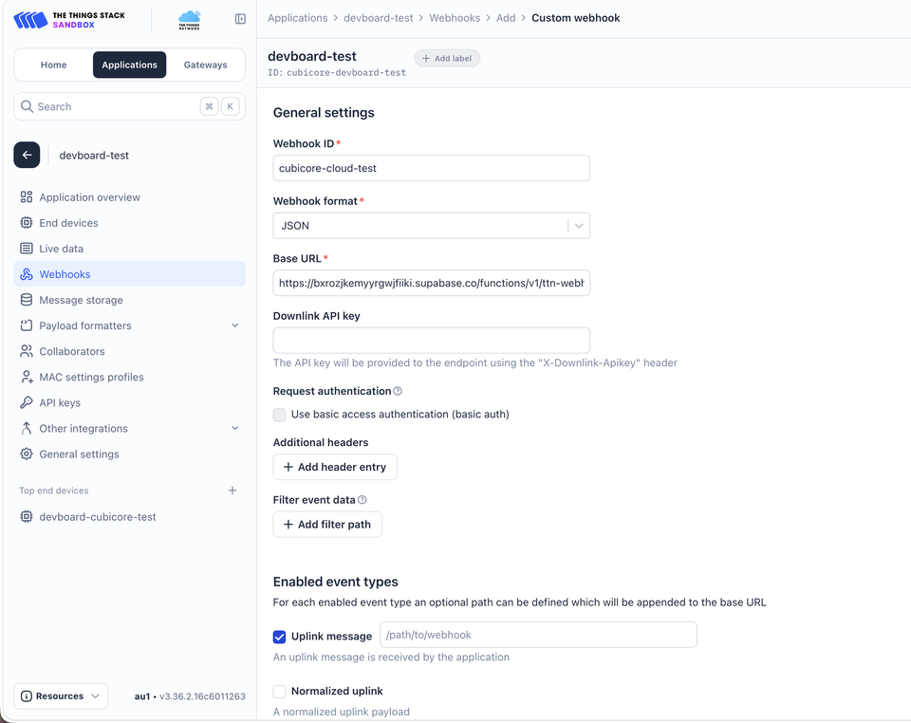
Task: Go to devboard-test breadcrumb link
Action: coord(379,18)
